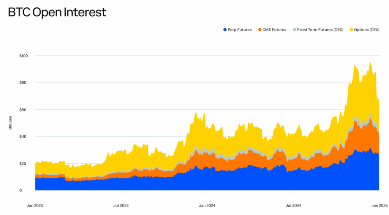The image size is (389, 215).
Task: Hide the Fixed Term Futures (CEX) label
Action: (321, 30)
